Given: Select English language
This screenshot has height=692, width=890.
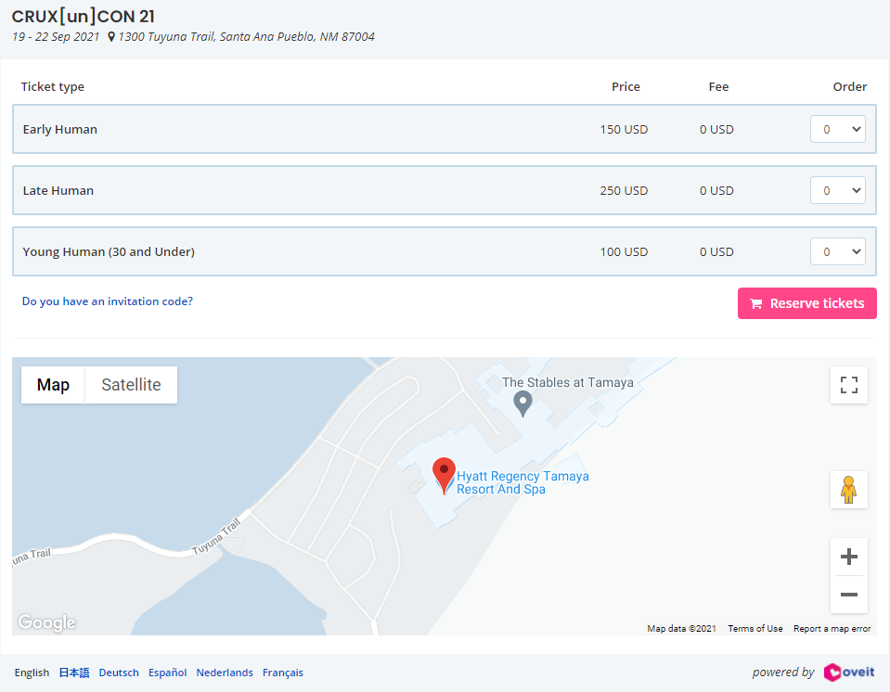Looking at the screenshot, I should tap(32, 673).
